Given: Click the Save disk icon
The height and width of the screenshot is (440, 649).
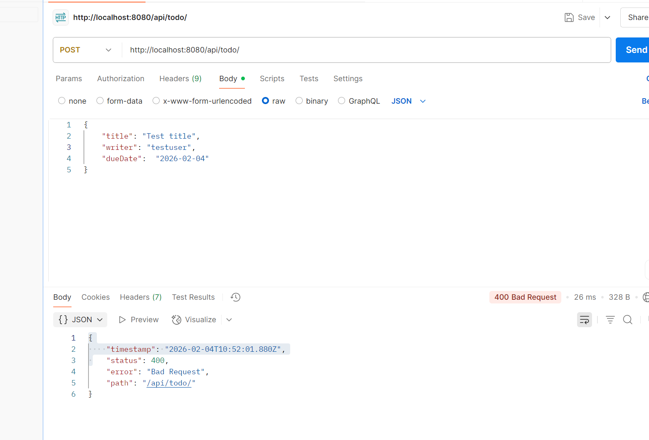Looking at the screenshot, I should 569,17.
